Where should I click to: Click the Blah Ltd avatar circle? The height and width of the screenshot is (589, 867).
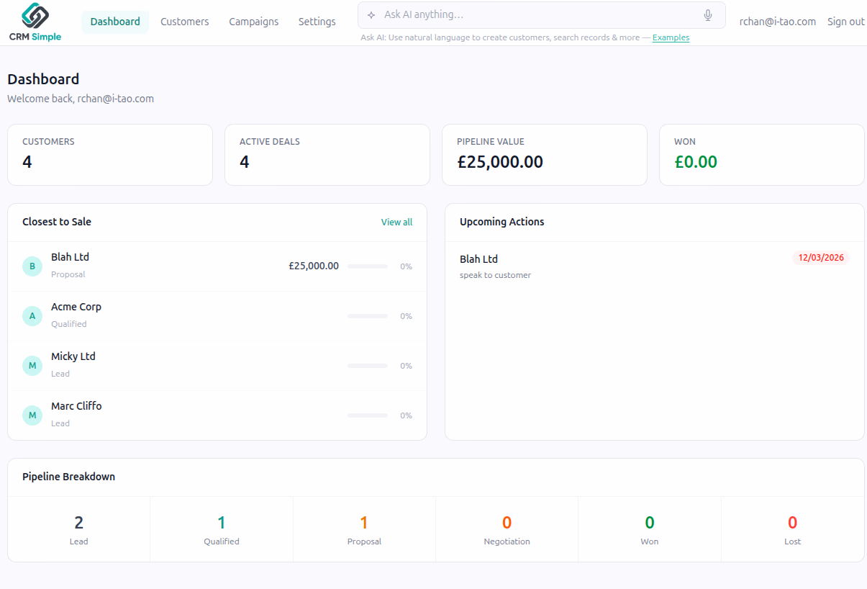pos(32,266)
